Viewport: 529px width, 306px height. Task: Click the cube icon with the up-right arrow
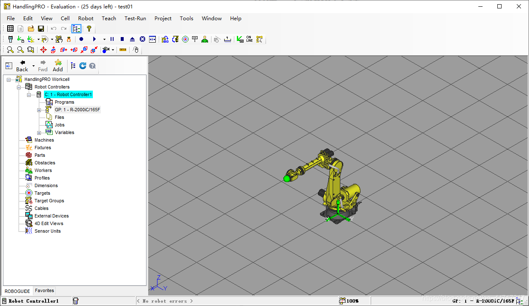tap(84, 50)
